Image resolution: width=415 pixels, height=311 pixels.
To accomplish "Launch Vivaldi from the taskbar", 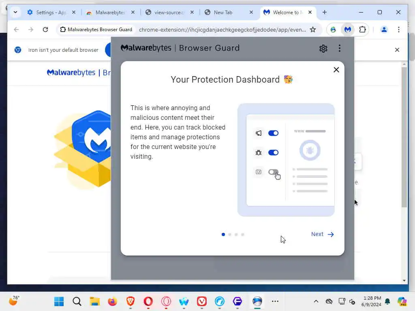I will [202, 301].
